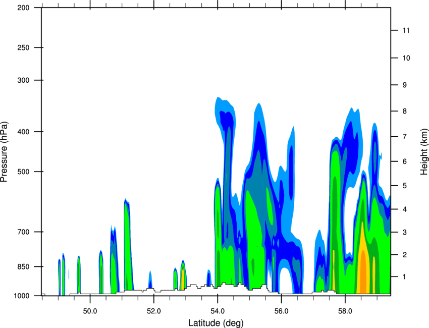Image resolution: width=429 pixels, height=328 pixels.
Task: Click the 250 pressure tick label
Action: [24, 47]
